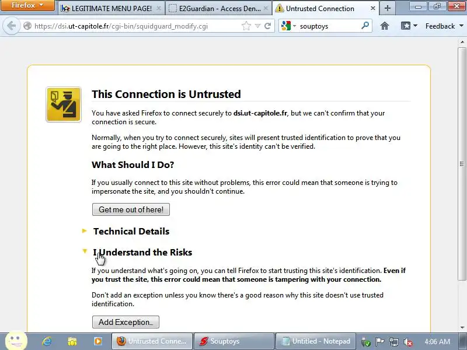Click the Untrusted Connection tab warning icon
The height and width of the screenshot is (350, 467).
pyautogui.click(x=280, y=8)
